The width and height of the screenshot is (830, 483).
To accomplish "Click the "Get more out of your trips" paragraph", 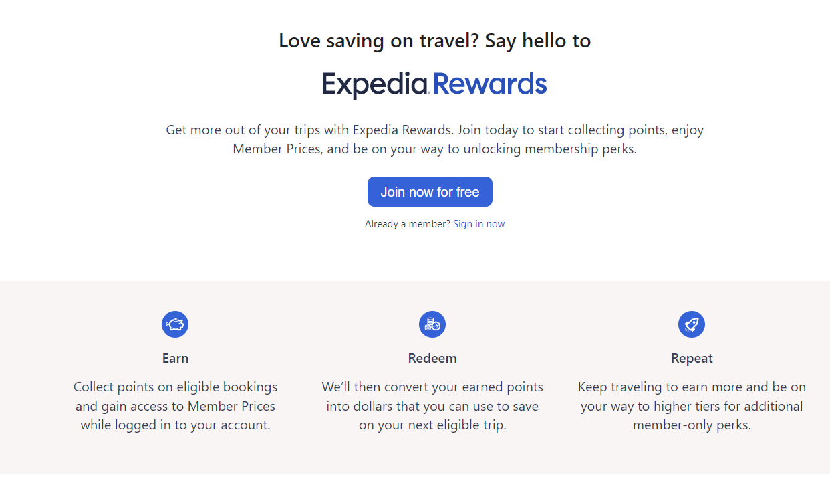I will pyautogui.click(x=434, y=139).
